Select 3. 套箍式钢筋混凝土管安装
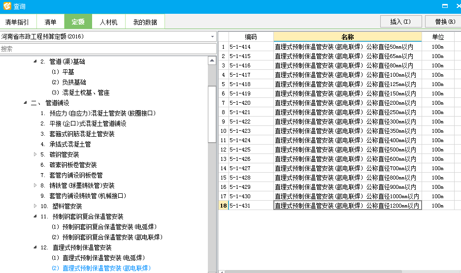Image resolution: width=461 pixels, height=273 pixels. click(x=77, y=134)
